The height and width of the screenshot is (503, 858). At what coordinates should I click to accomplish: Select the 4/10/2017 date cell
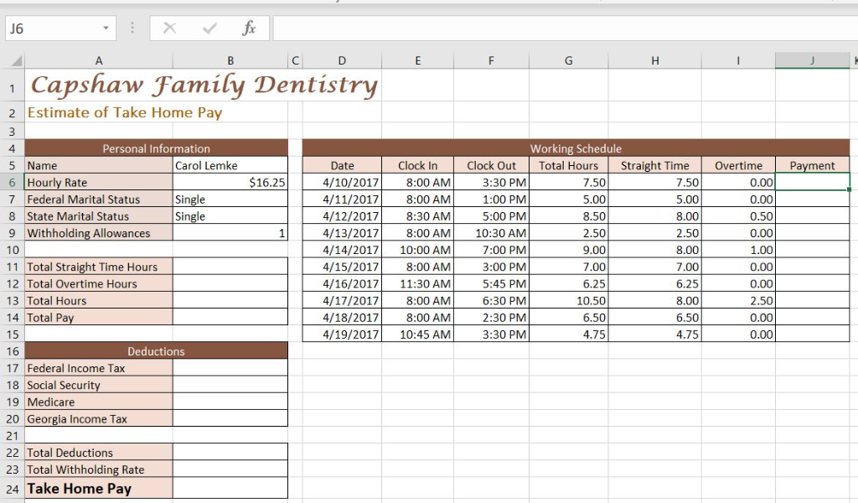coord(342,182)
